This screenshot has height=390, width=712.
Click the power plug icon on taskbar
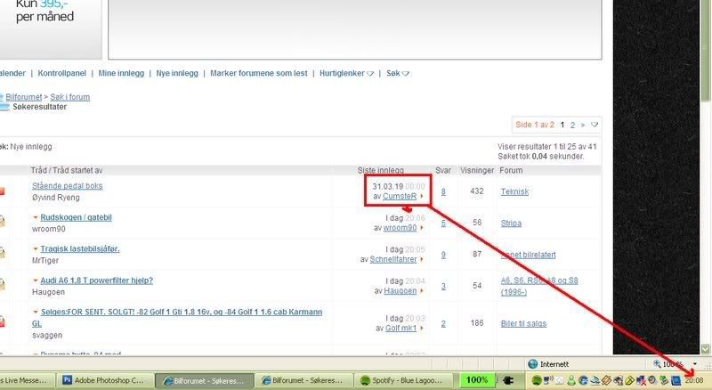tap(508, 380)
